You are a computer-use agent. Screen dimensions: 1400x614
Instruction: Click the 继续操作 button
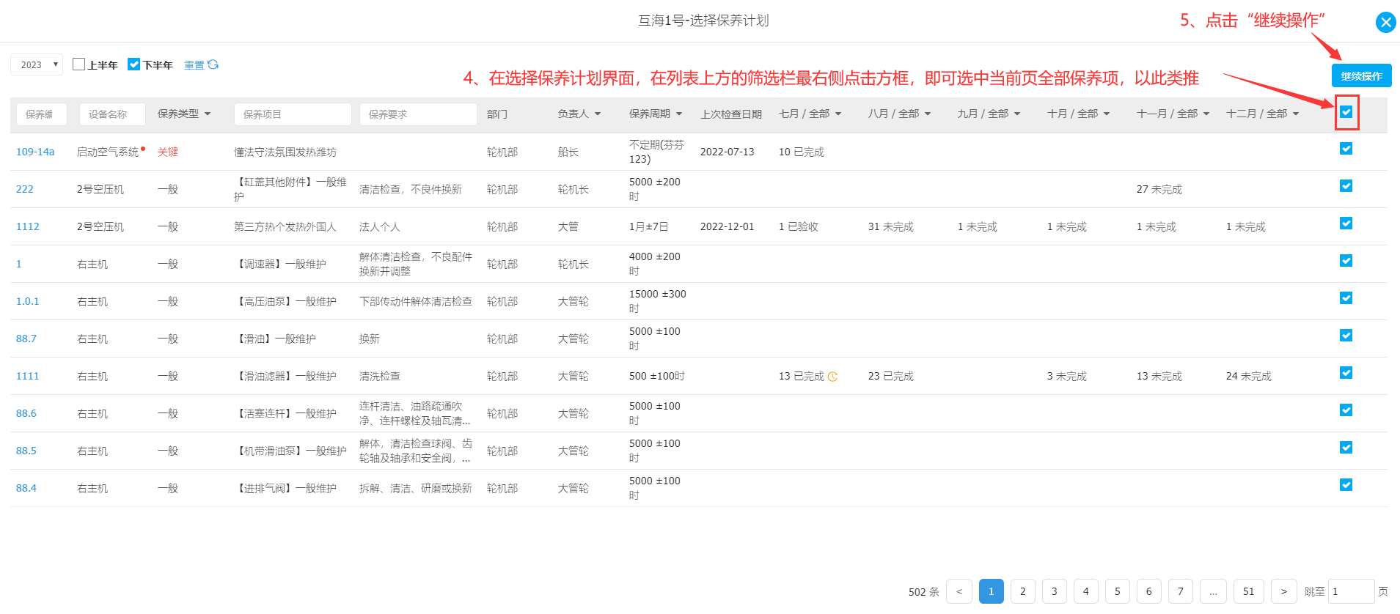click(1361, 75)
